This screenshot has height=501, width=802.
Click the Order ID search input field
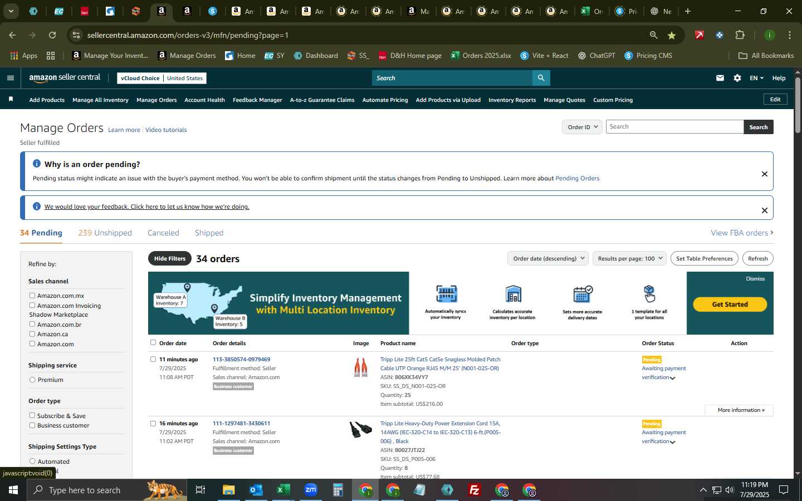tap(674, 127)
